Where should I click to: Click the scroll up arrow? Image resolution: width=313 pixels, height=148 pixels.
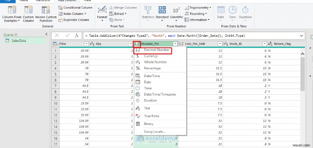(302, 54)
